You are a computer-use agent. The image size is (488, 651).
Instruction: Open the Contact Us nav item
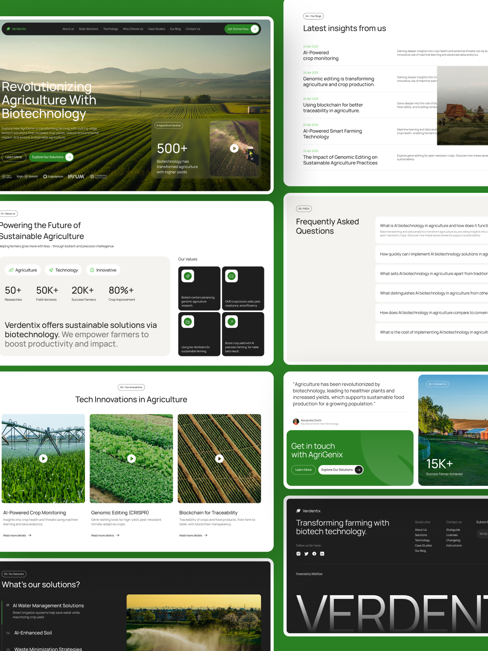pyautogui.click(x=193, y=29)
